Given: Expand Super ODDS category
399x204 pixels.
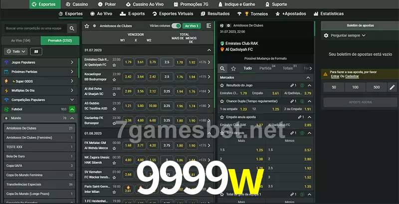Looking at the screenshot, I should point(39,81).
